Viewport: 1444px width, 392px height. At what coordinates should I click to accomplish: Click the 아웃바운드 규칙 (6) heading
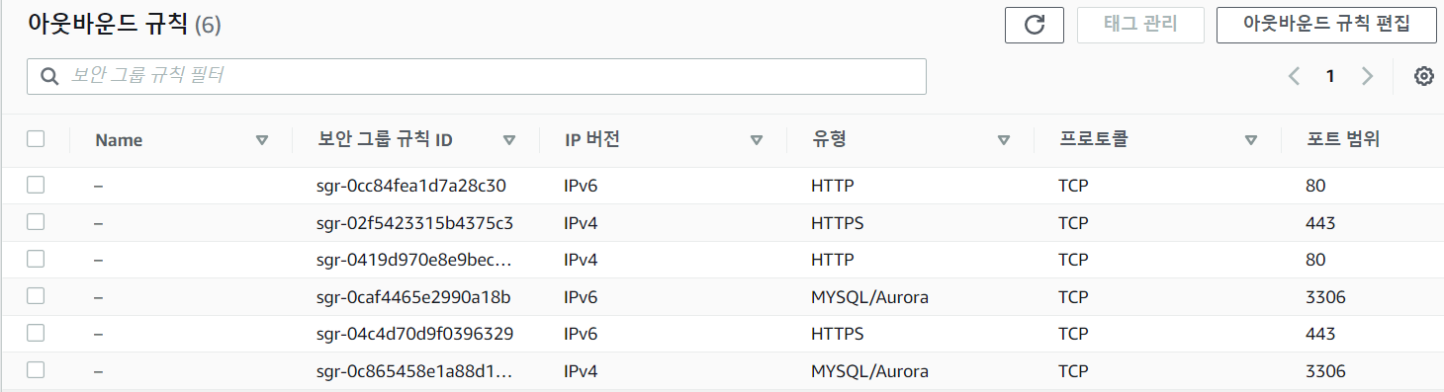coord(125,24)
